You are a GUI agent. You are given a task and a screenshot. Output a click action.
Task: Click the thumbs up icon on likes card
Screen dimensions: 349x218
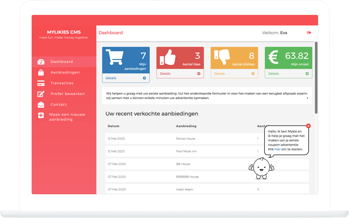tap(168, 57)
